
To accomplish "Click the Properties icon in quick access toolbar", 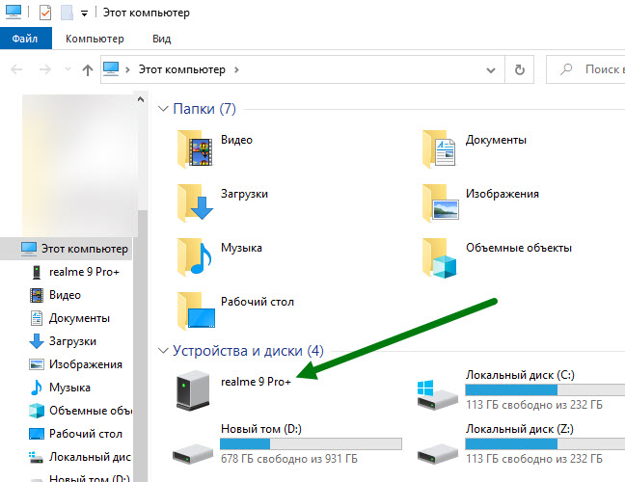I will [x=45, y=13].
